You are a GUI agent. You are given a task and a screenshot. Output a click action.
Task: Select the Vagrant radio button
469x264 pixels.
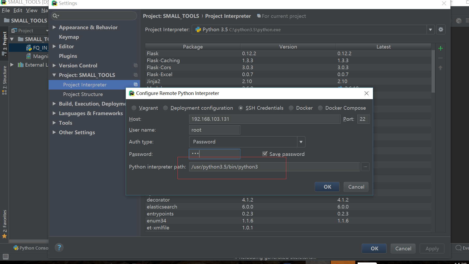pyautogui.click(x=134, y=108)
